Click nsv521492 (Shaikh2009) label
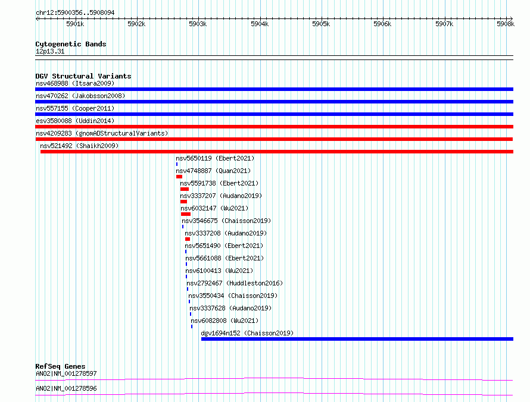The image size is (530, 402). (79, 146)
